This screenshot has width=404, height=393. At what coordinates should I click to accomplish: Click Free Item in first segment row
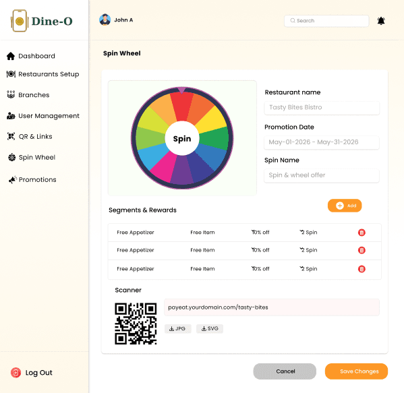(202, 233)
